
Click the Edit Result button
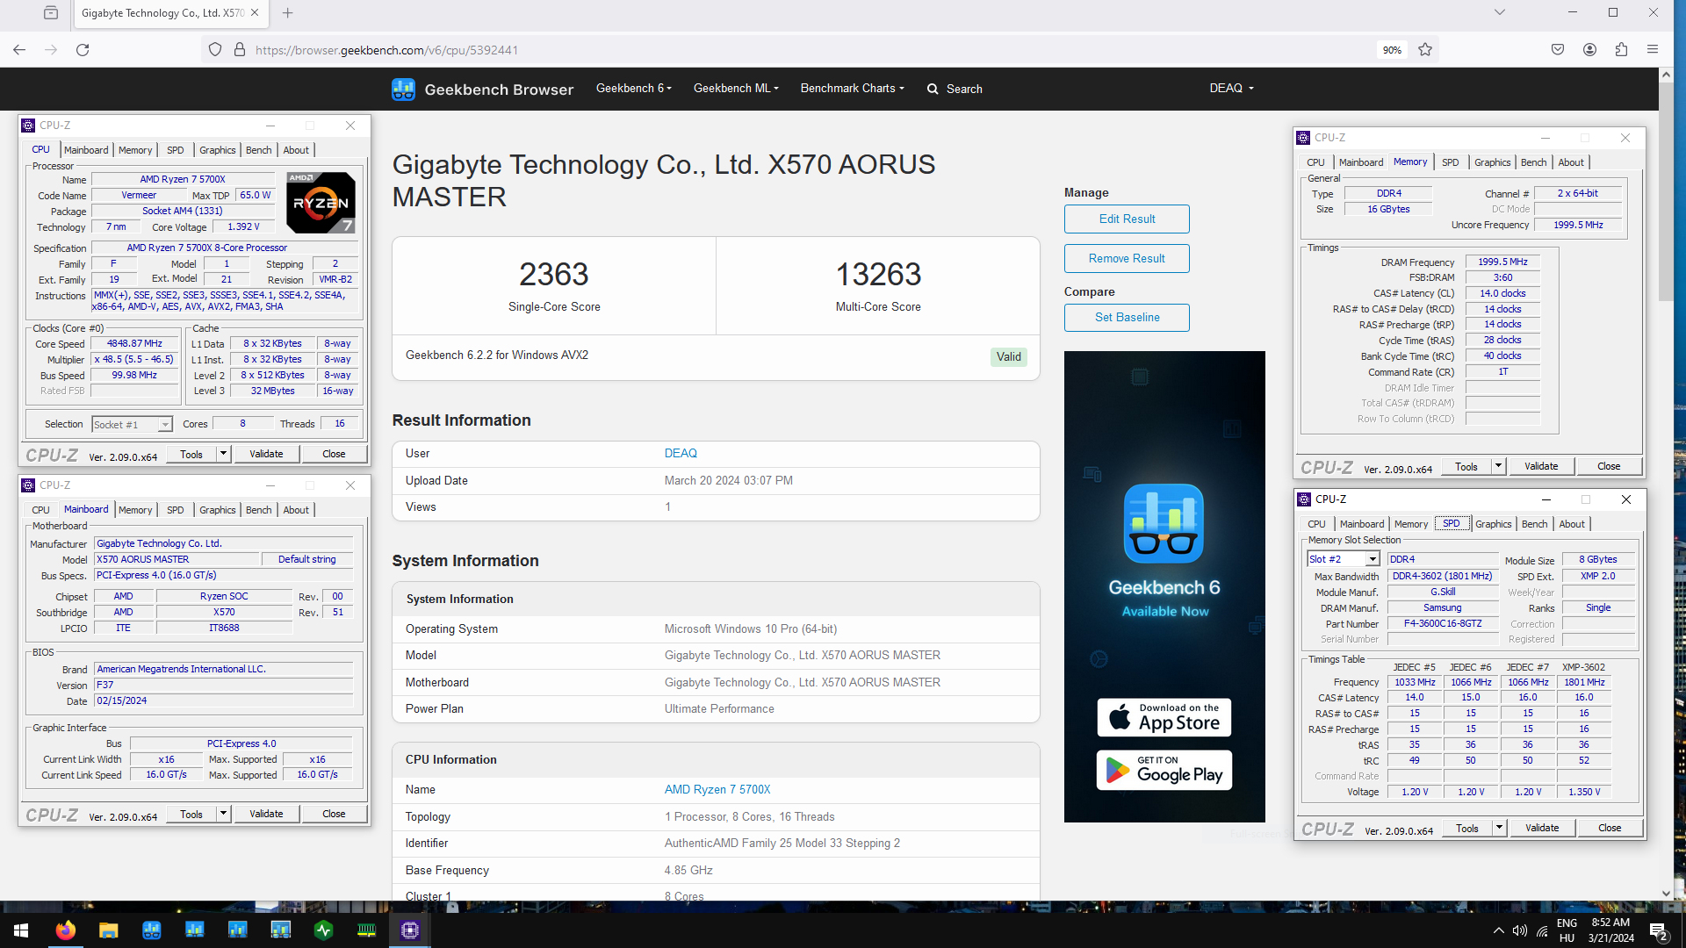pyautogui.click(x=1127, y=219)
